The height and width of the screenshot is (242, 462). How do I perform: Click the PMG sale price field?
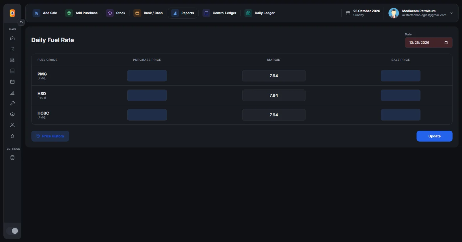click(x=400, y=76)
